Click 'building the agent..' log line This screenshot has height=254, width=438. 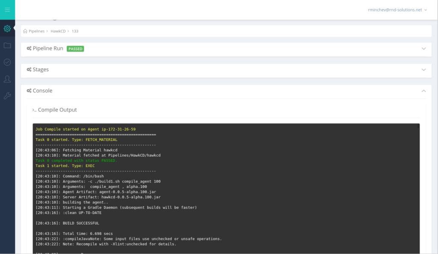[72, 202]
